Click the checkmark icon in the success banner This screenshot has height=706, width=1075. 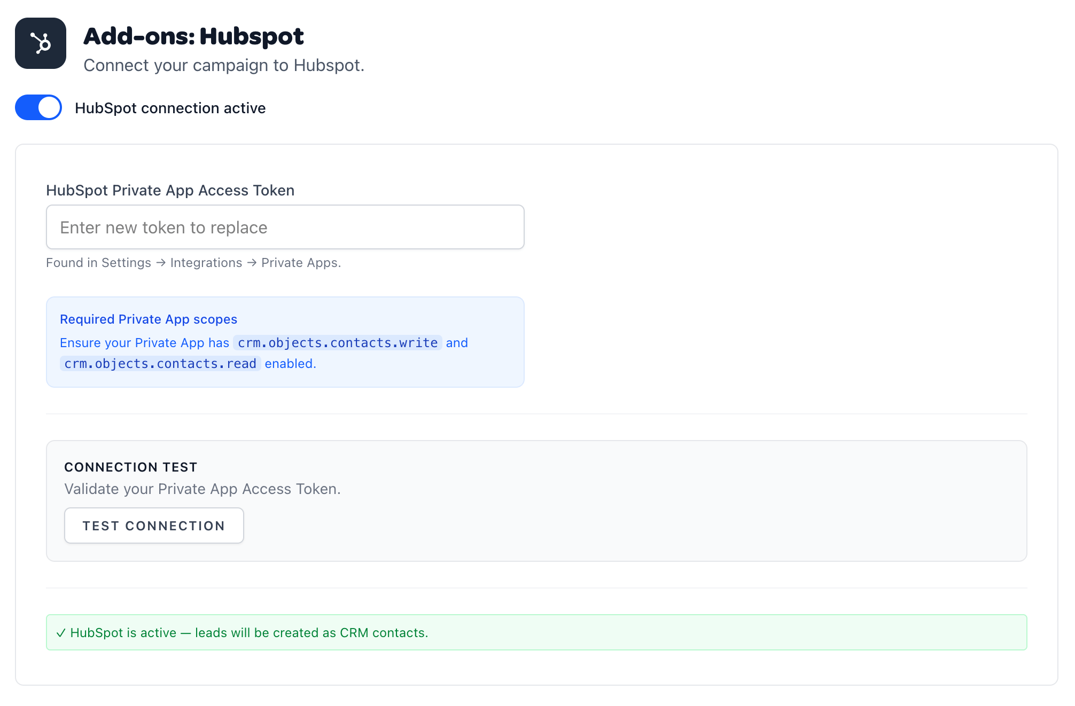[x=61, y=632]
